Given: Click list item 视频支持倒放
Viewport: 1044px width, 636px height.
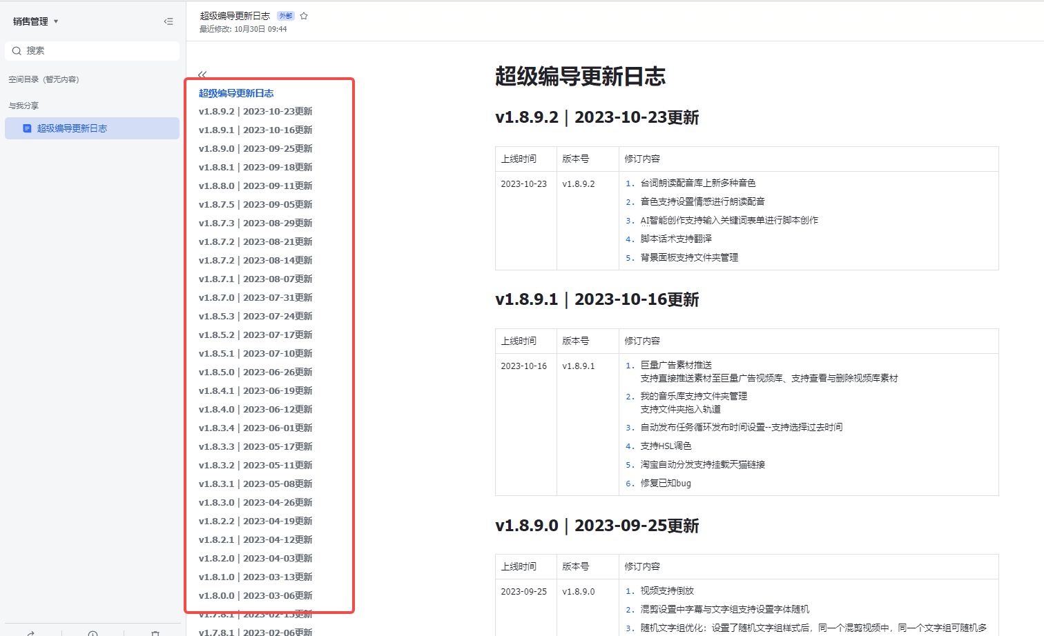Looking at the screenshot, I should coord(667,590).
